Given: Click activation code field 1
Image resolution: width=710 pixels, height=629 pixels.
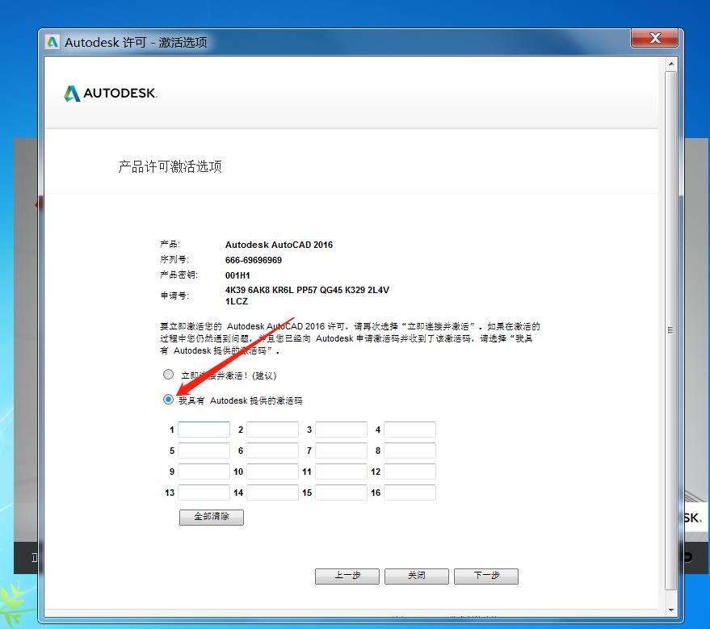Looking at the screenshot, I should coord(204,430).
